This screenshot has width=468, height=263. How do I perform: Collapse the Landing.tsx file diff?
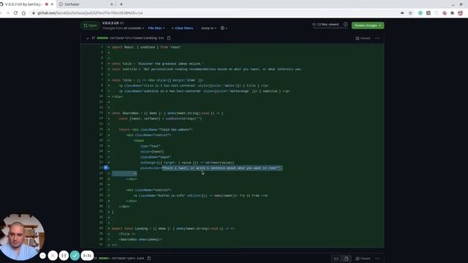coord(88,38)
